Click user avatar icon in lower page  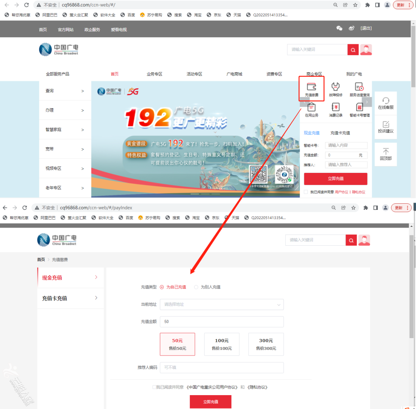pyautogui.click(x=364, y=240)
